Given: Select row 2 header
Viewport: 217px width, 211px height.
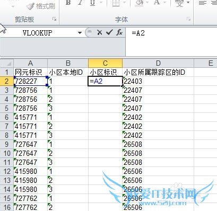Looking at the screenshot, I should coord(7,81).
